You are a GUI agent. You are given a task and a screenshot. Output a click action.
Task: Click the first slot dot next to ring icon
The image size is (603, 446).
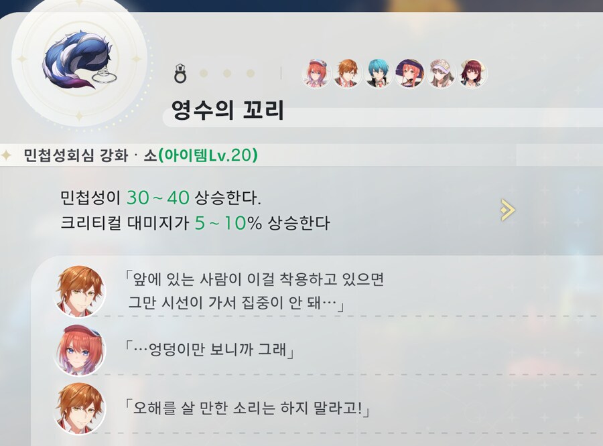[x=204, y=73]
